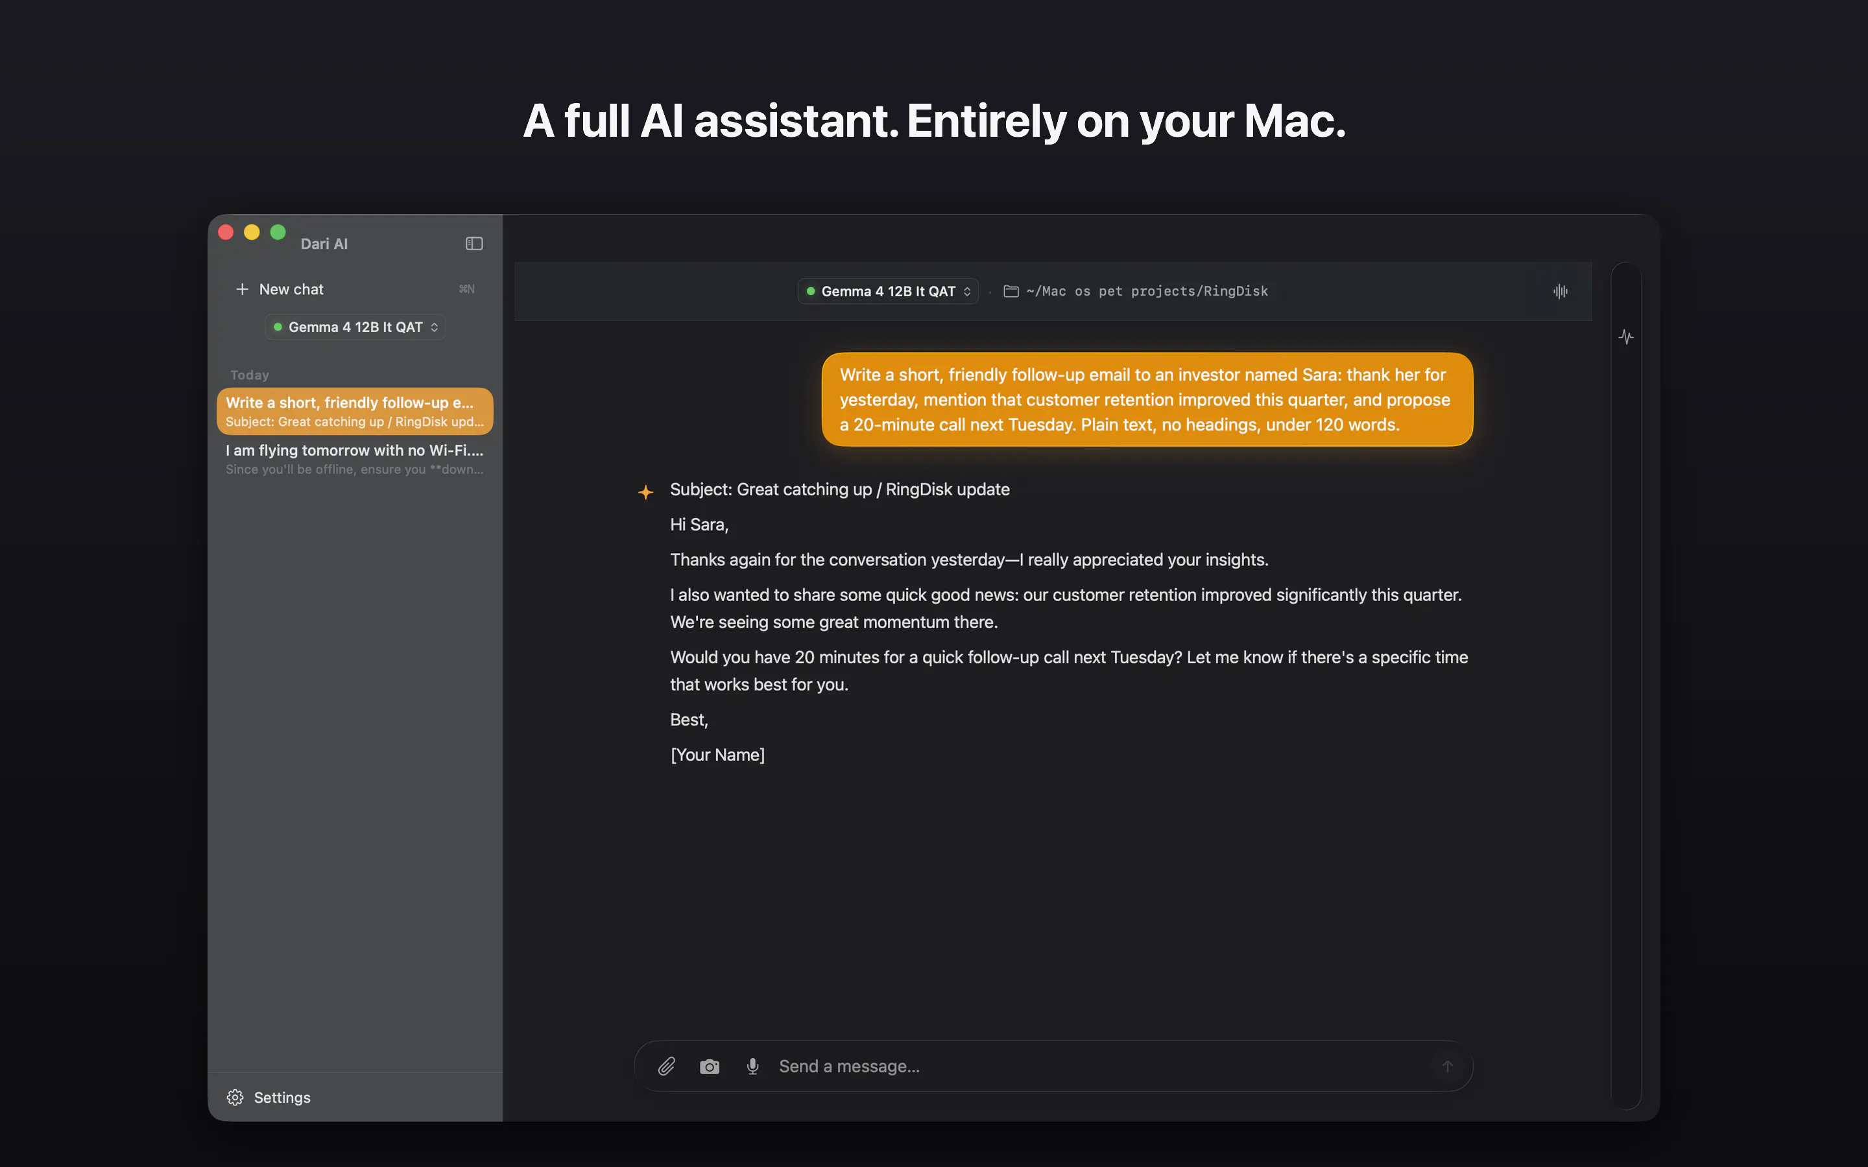
Task: Click the send arrow button
Action: point(1447,1066)
